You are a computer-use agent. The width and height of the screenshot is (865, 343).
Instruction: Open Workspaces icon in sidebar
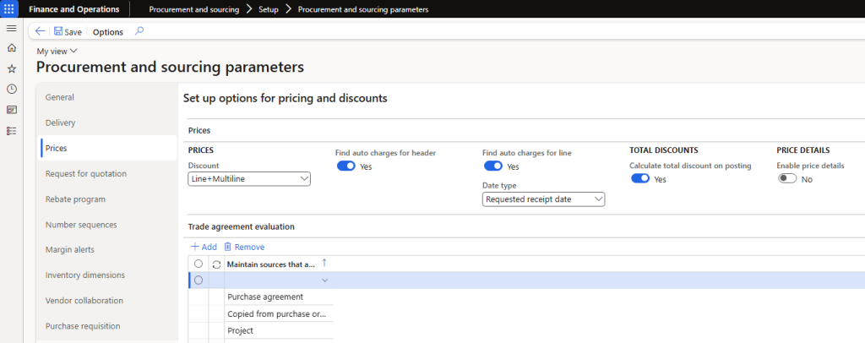pos(11,110)
